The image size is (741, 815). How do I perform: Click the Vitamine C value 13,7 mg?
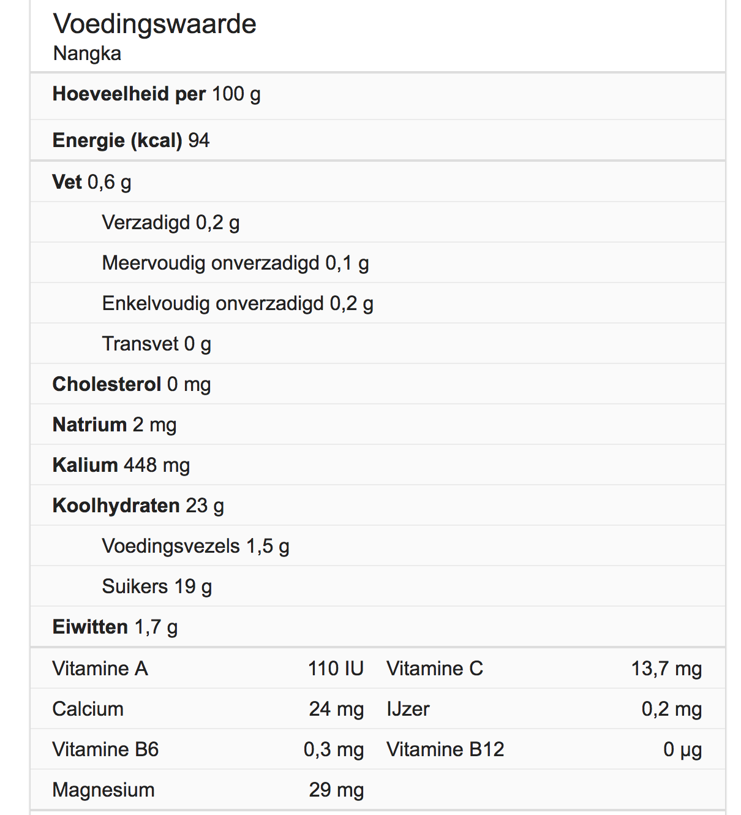point(666,669)
